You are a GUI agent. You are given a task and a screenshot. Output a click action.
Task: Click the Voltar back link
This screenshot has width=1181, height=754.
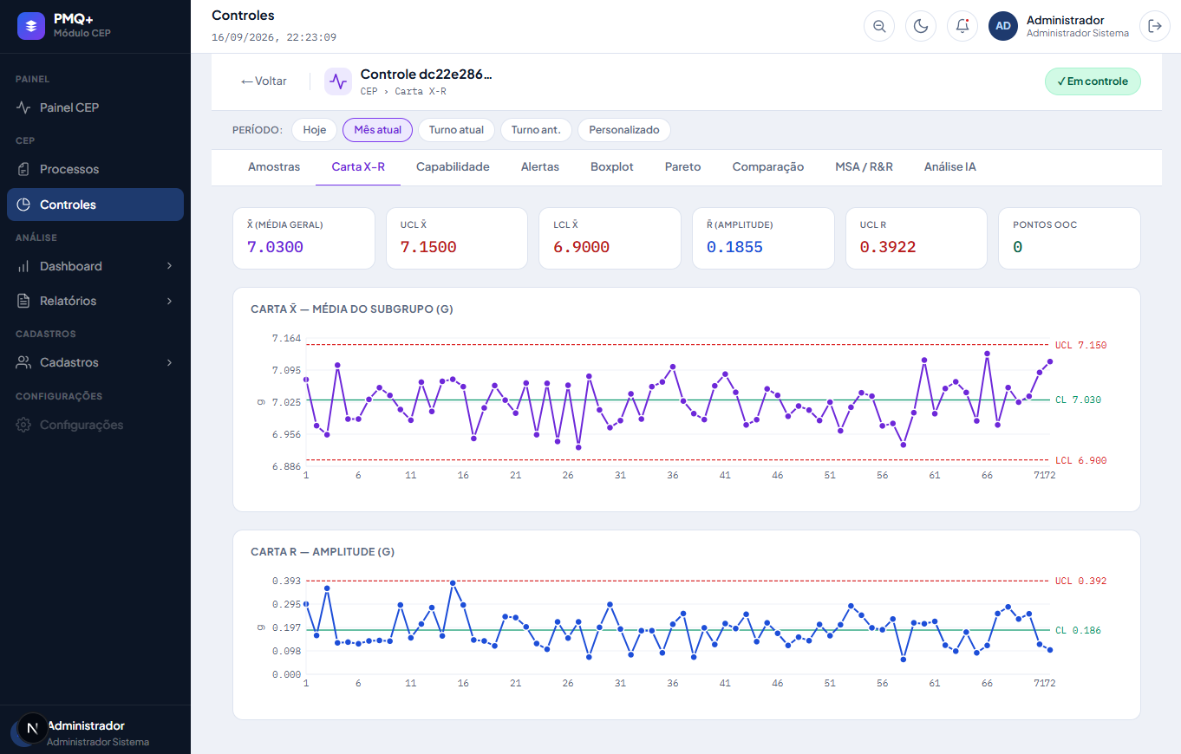264,81
